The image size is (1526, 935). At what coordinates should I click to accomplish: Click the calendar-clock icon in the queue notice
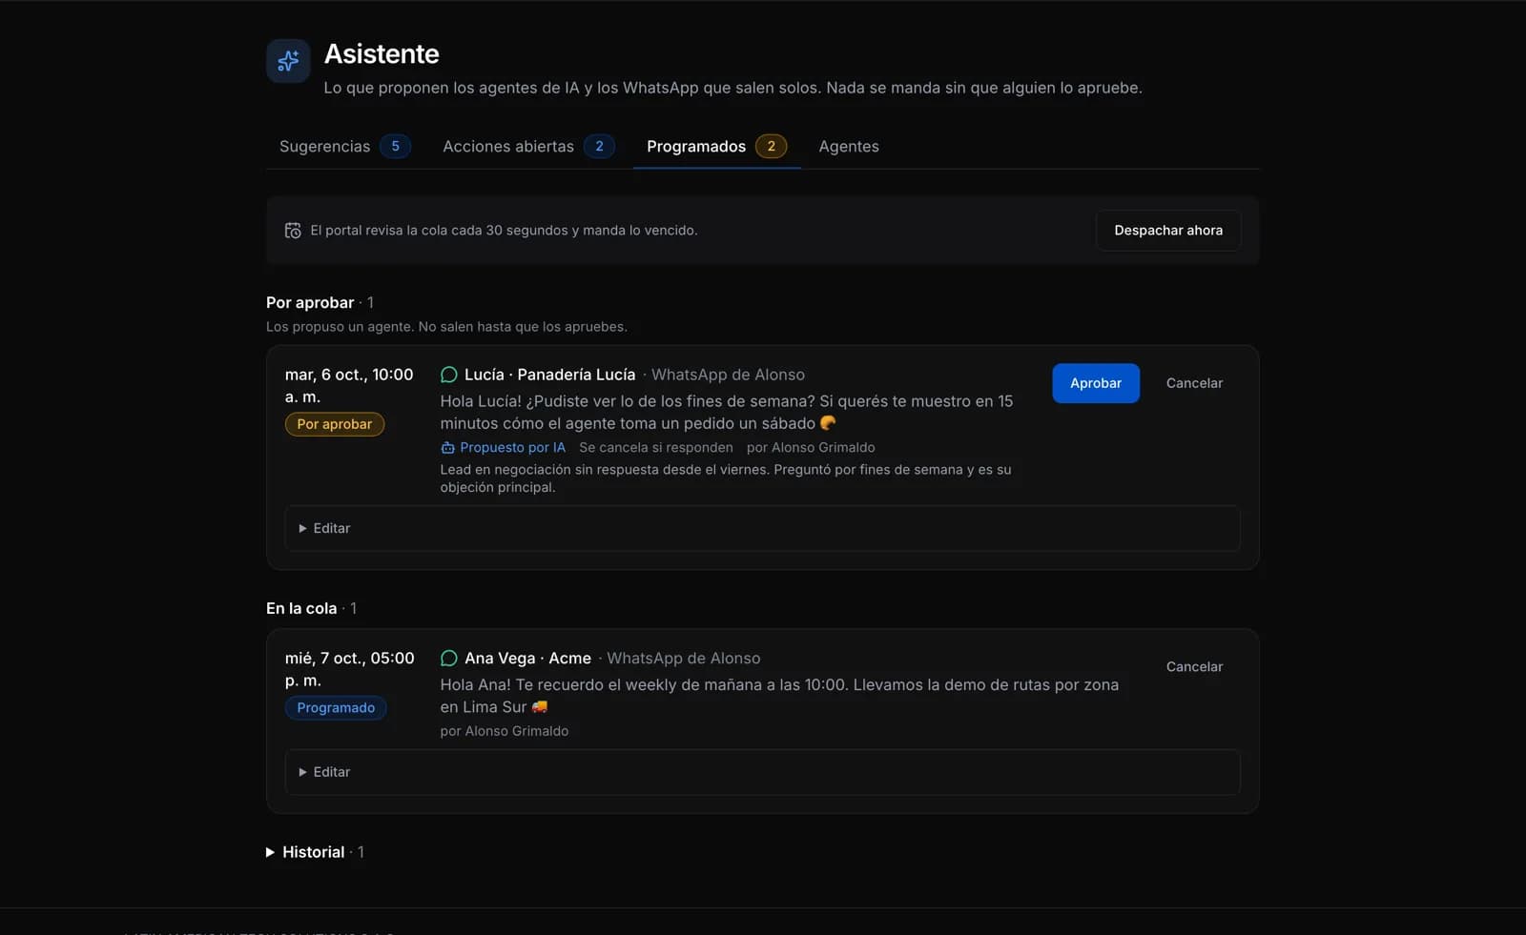coord(293,231)
